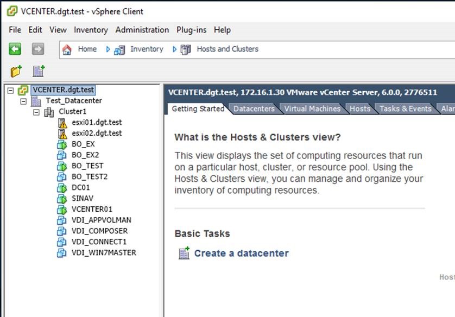Click the VDI_WIN7MASTER VM icon

pos(62,253)
